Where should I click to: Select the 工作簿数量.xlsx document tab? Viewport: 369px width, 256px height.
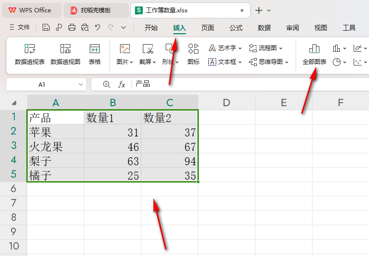(x=190, y=10)
